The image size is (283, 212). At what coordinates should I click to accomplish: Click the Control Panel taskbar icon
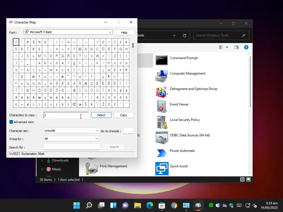pyautogui.click(x=186, y=205)
